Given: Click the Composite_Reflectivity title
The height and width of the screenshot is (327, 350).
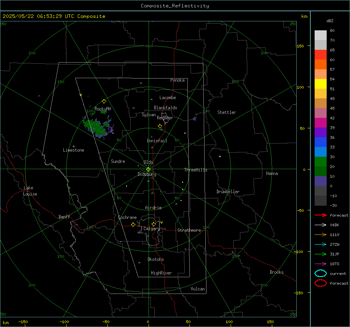Looking at the screenshot, I should [x=175, y=6].
